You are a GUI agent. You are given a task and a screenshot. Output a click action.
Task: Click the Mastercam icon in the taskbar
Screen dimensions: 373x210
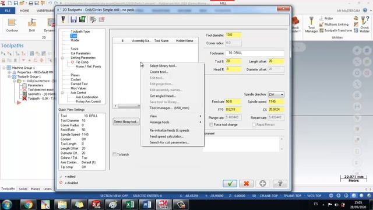point(164,205)
